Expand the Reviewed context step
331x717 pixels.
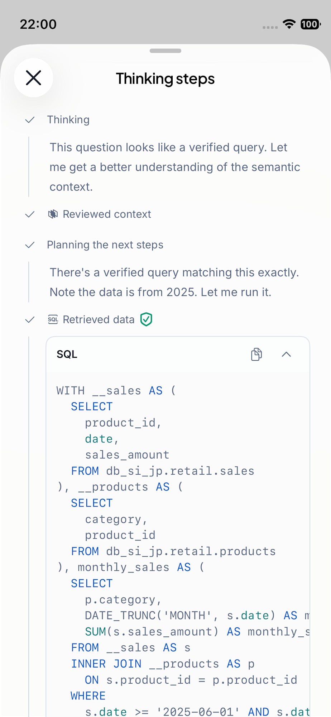[107, 214]
